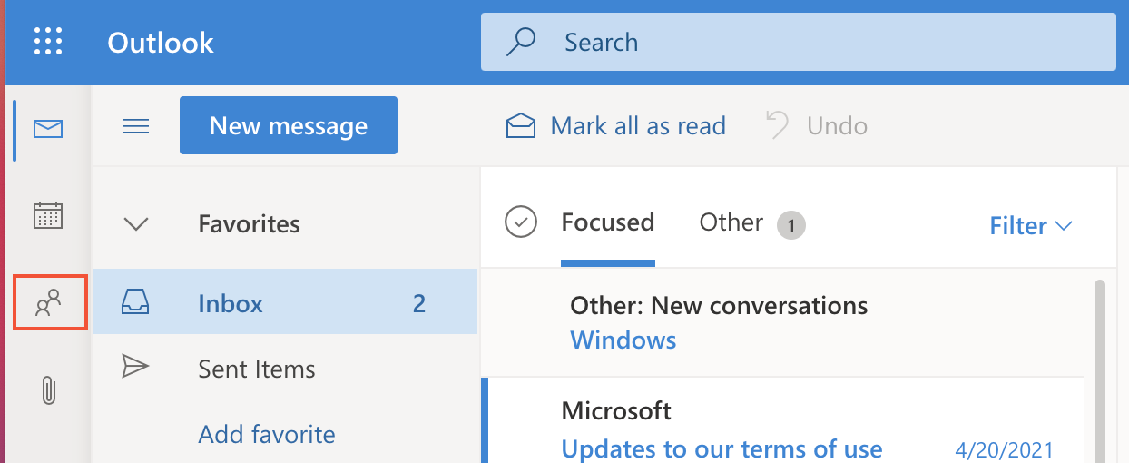Open the Files paperclip icon

click(x=48, y=389)
